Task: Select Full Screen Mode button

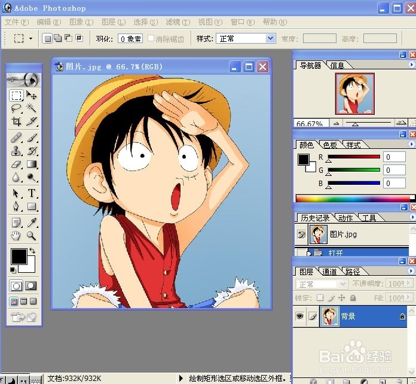Action: (x=33, y=301)
